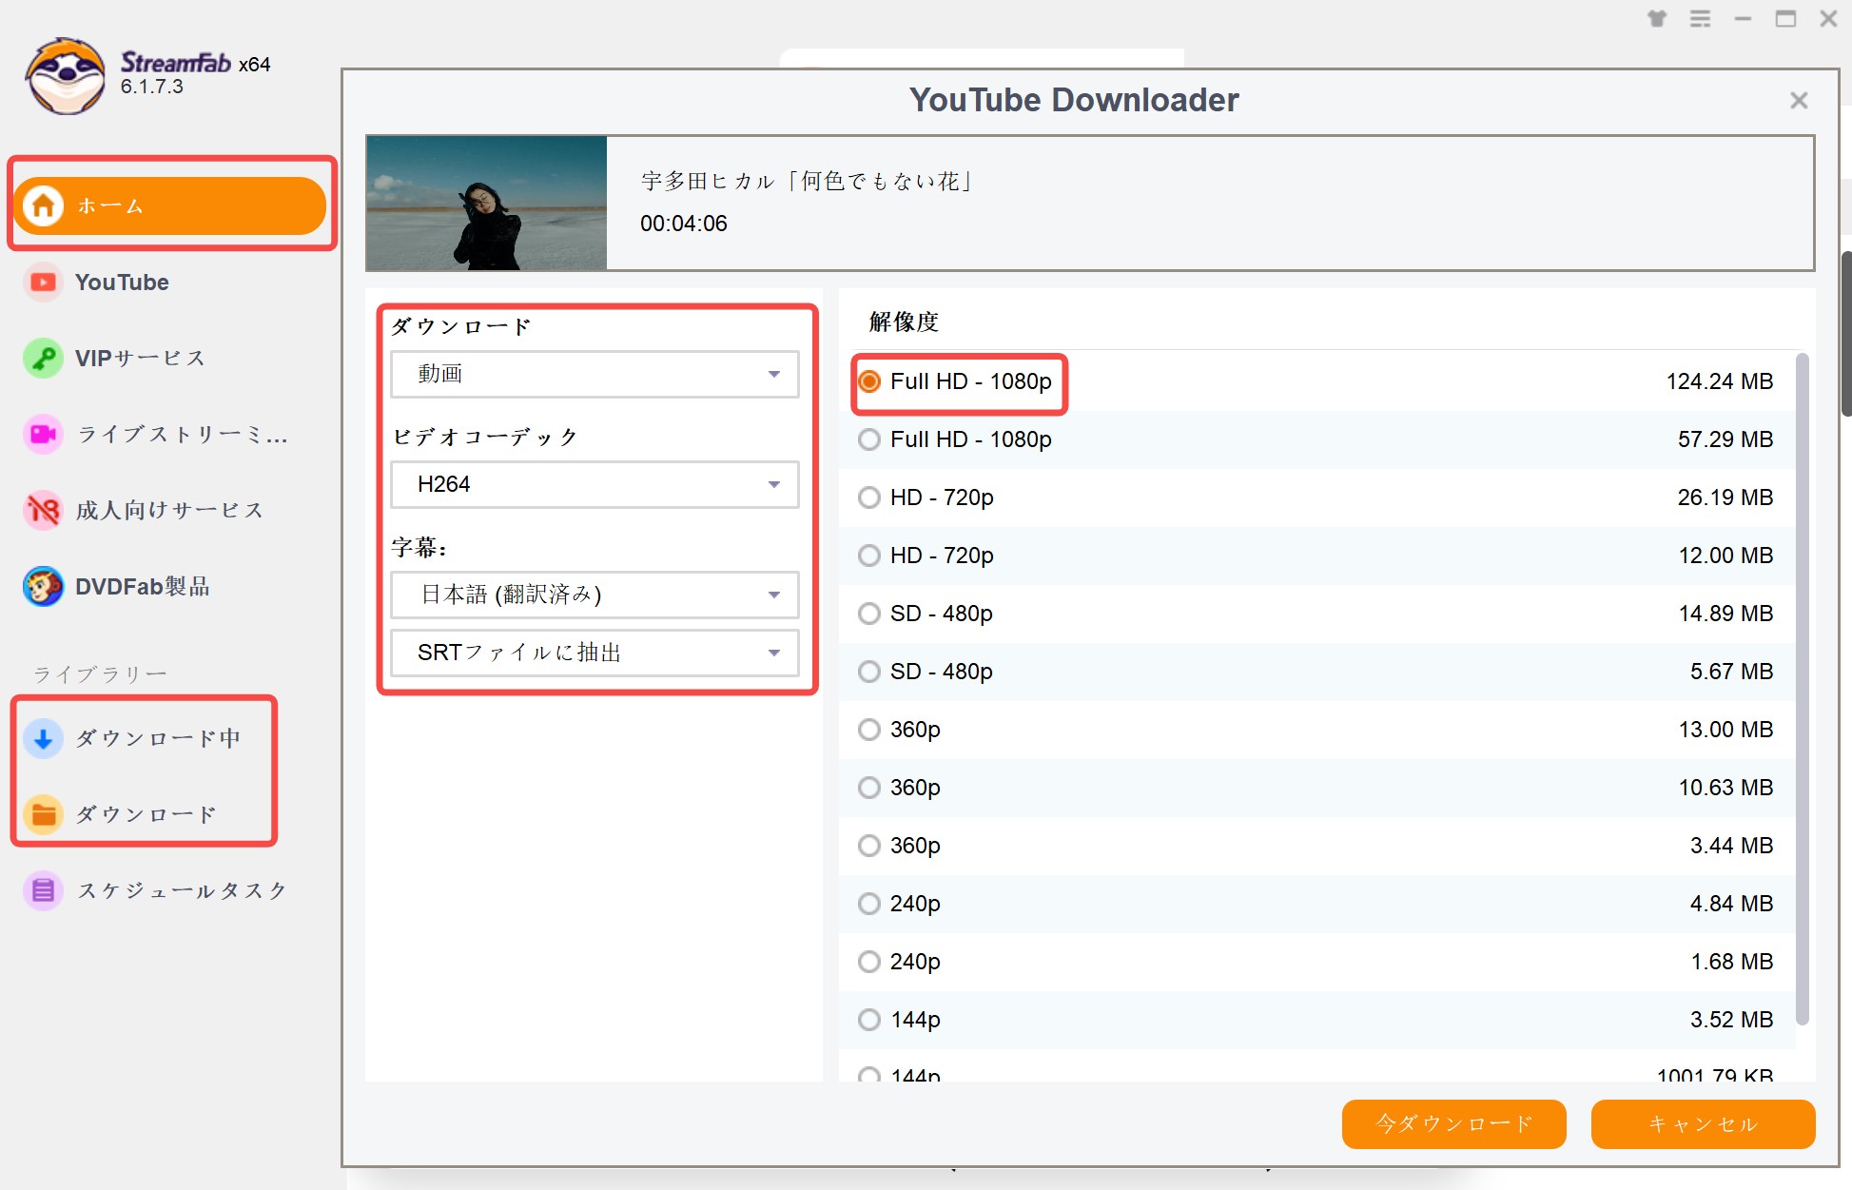Open the 動画 download type dropdown

point(595,374)
